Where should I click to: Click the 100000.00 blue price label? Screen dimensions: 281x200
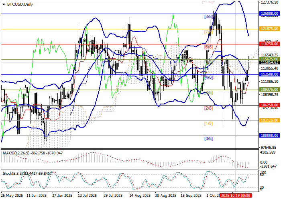point(269,136)
